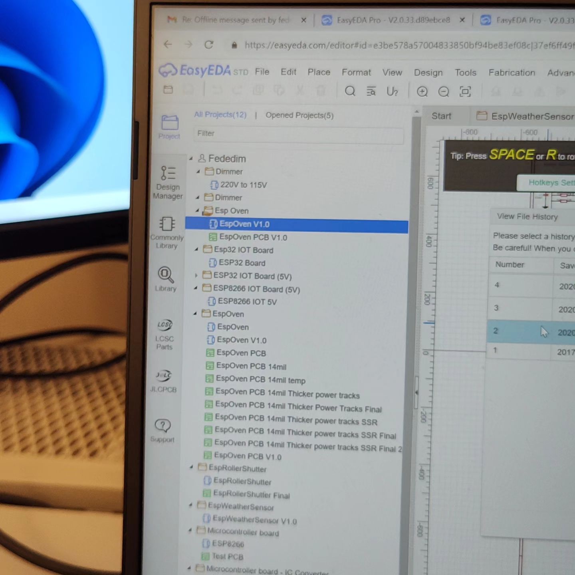Open the Edit menu

[x=288, y=72]
